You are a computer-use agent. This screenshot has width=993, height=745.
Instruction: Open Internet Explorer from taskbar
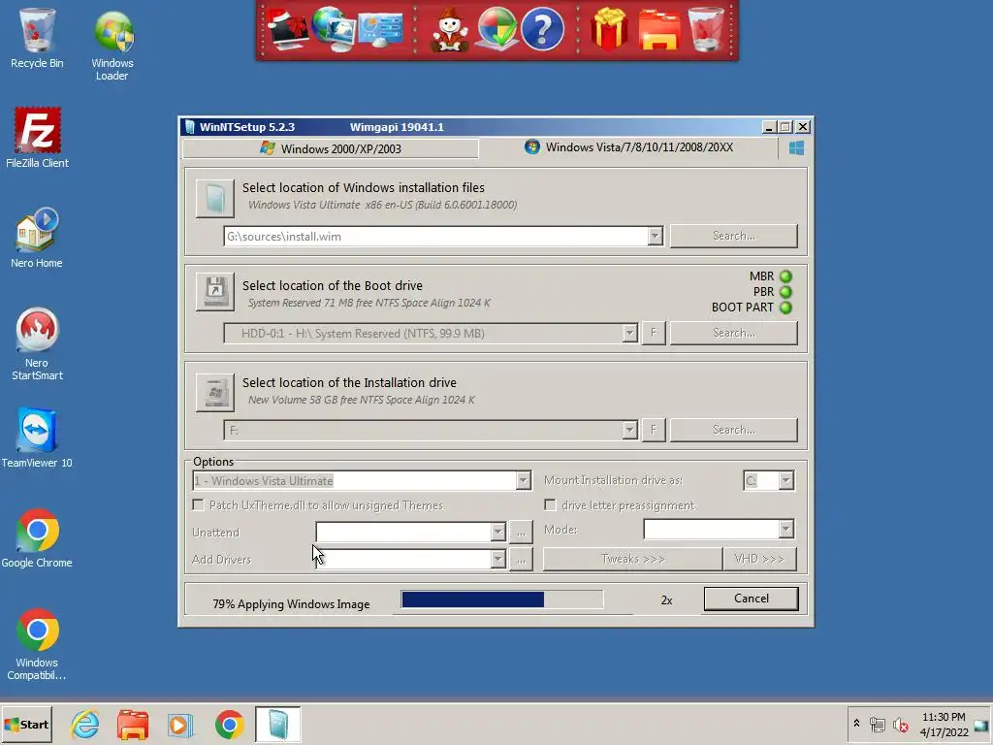[x=85, y=724]
